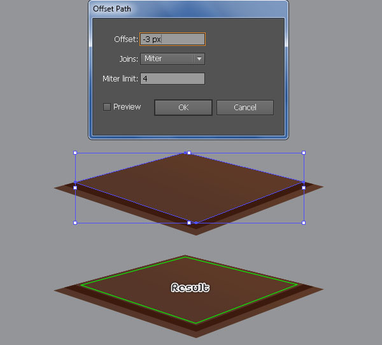Click the "Miter limit:" label
Viewport: 382px width, 345px height.
click(120, 79)
